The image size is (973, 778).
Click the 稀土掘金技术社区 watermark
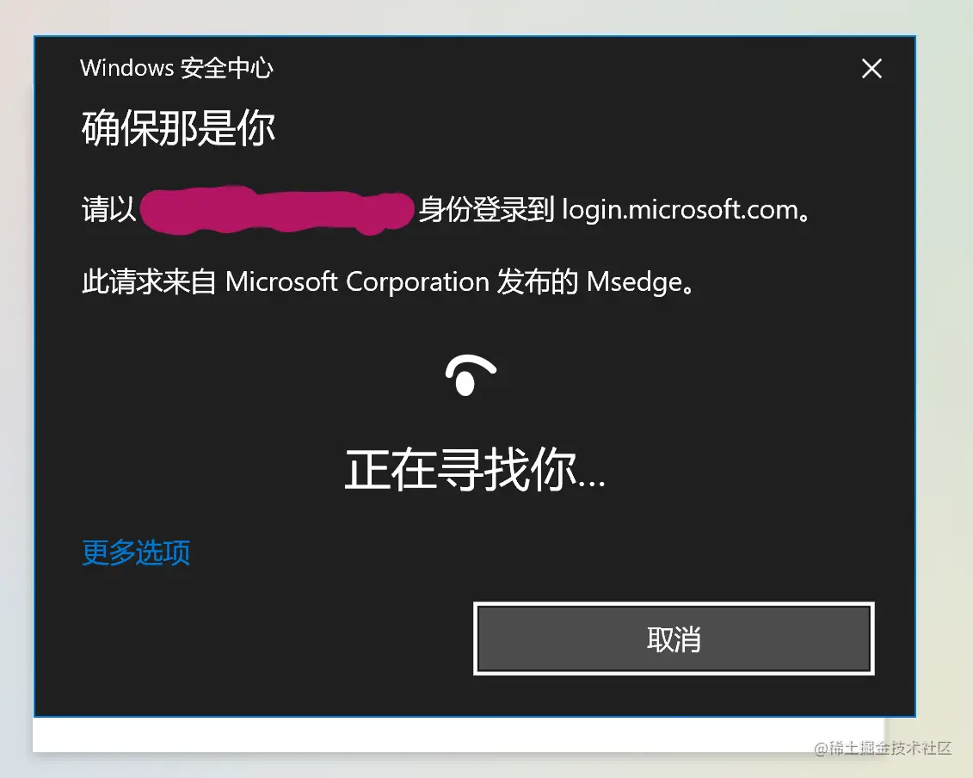pos(883,748)
